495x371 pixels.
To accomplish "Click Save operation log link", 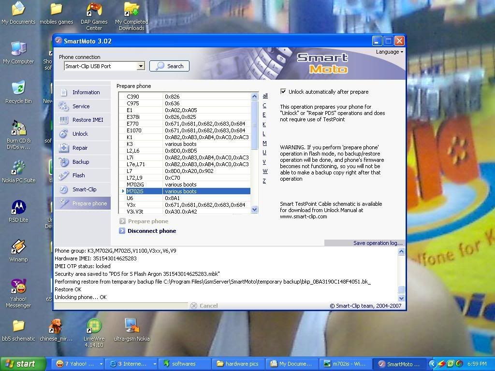I will pos(378,243).
